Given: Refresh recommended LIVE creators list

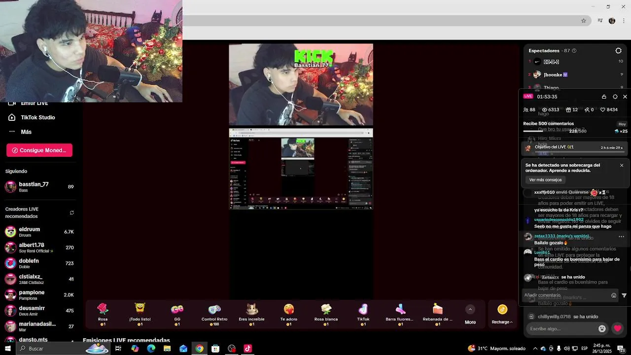Looking at the screenshot, I should 71,213.
